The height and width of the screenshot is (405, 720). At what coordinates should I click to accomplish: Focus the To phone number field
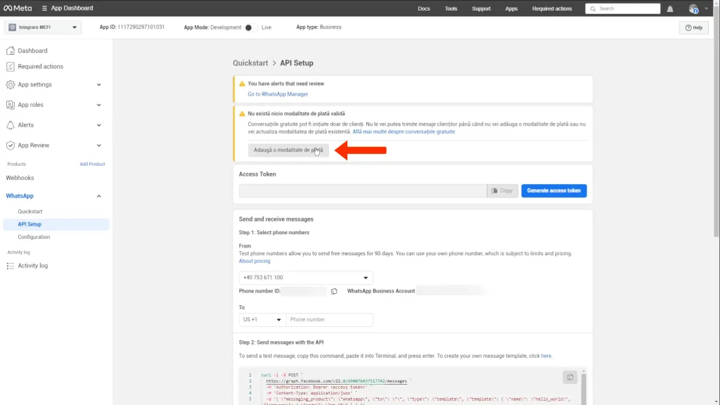pyautogui.click(x=329, y=320)
